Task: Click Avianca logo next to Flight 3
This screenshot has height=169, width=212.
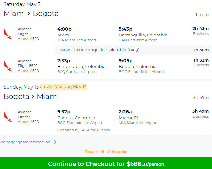Action: [8, 34]
